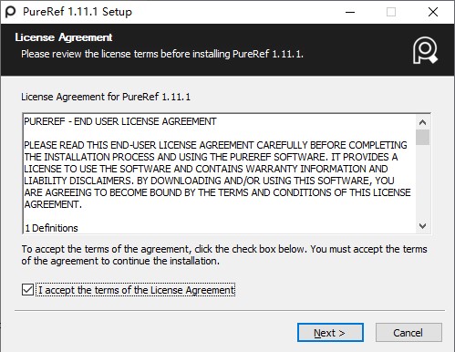Cancel the PureRef installation
Viewport: 455px width, 352px height.
pyautogui.click(x=408, y=333)
